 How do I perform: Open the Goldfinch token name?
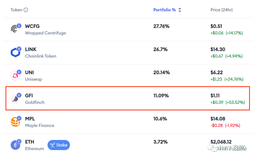(35, 102)
